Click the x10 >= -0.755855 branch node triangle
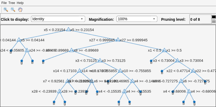Image resolution: width=216 pixels, height=107 pixels. (x=120, y=71)
